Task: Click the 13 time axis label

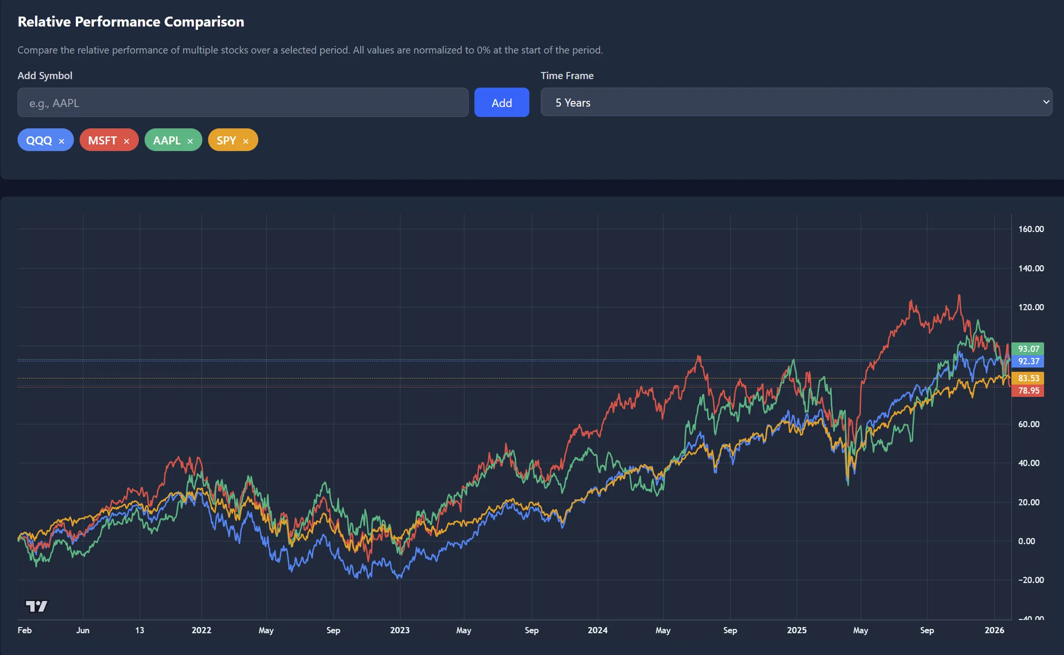Action: click(139, 630)
